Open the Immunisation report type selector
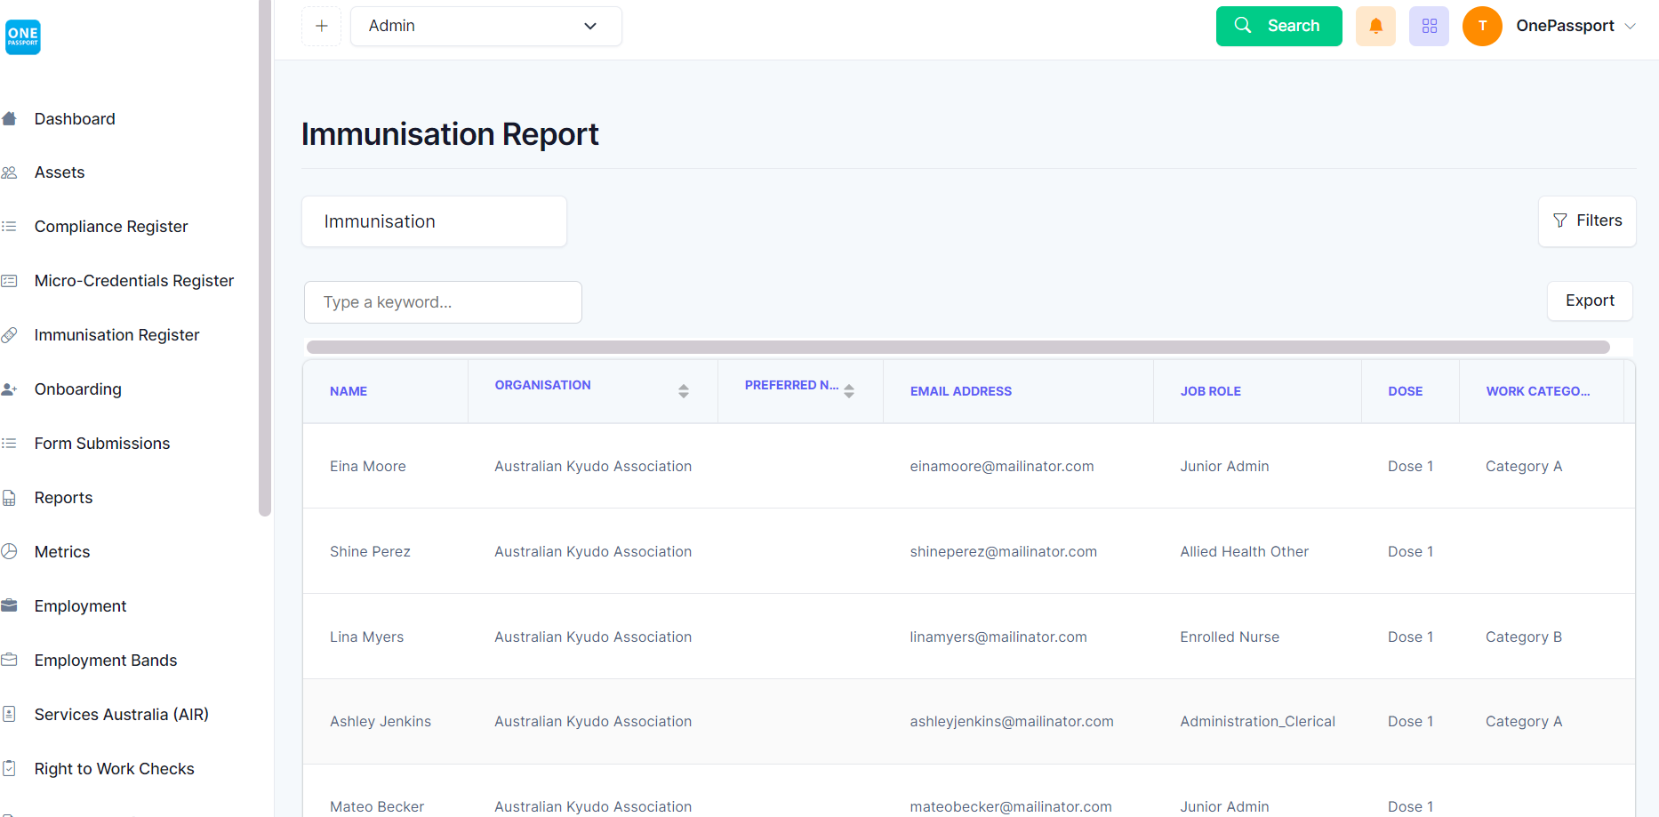Viewport: 1659px width, 817px height. click(434, 221)
